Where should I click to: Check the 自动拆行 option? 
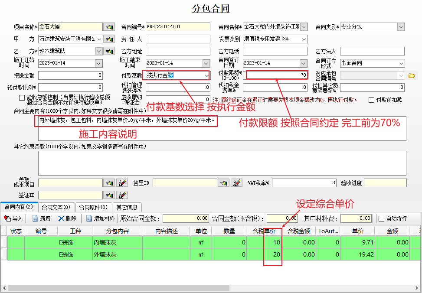point(382,218)
